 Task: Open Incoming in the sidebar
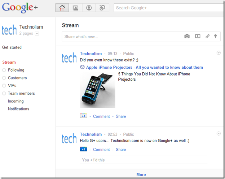(x=16, y=101)
